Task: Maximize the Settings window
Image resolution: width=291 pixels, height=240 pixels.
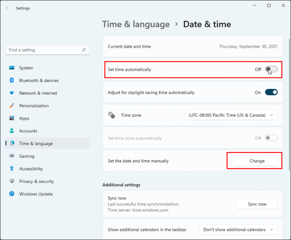Action: click(269, 5)
